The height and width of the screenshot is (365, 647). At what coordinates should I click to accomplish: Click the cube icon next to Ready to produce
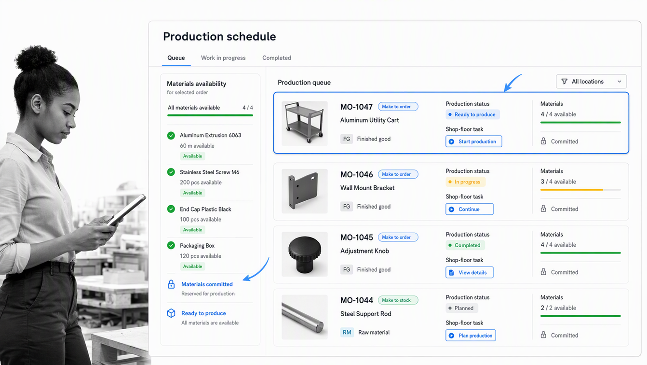(x=171, y=313)
